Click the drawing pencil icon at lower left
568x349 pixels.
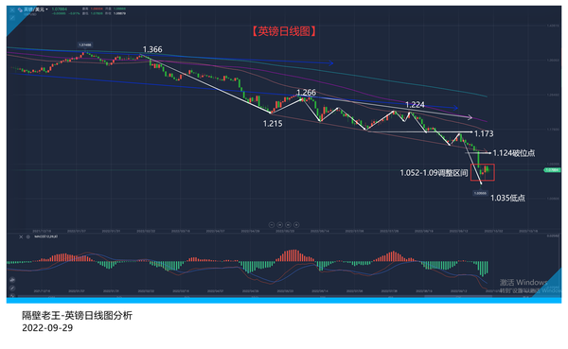[x=12, y=288]
